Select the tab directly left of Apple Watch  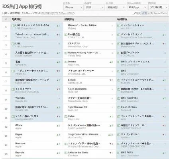pos(150,13)
